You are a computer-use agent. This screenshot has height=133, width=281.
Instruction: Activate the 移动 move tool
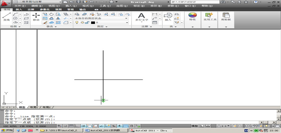[36, 17]
